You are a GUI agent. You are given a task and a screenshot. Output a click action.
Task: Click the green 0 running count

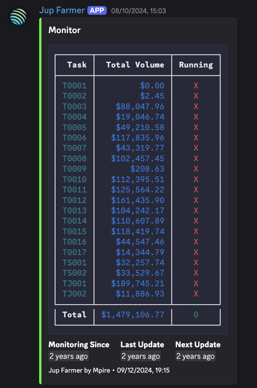tap(196, 314)
